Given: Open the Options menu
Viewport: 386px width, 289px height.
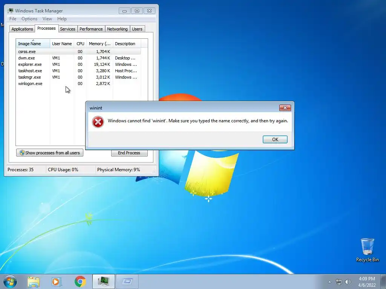Looking at the screenshot, I should click(29, 19).
